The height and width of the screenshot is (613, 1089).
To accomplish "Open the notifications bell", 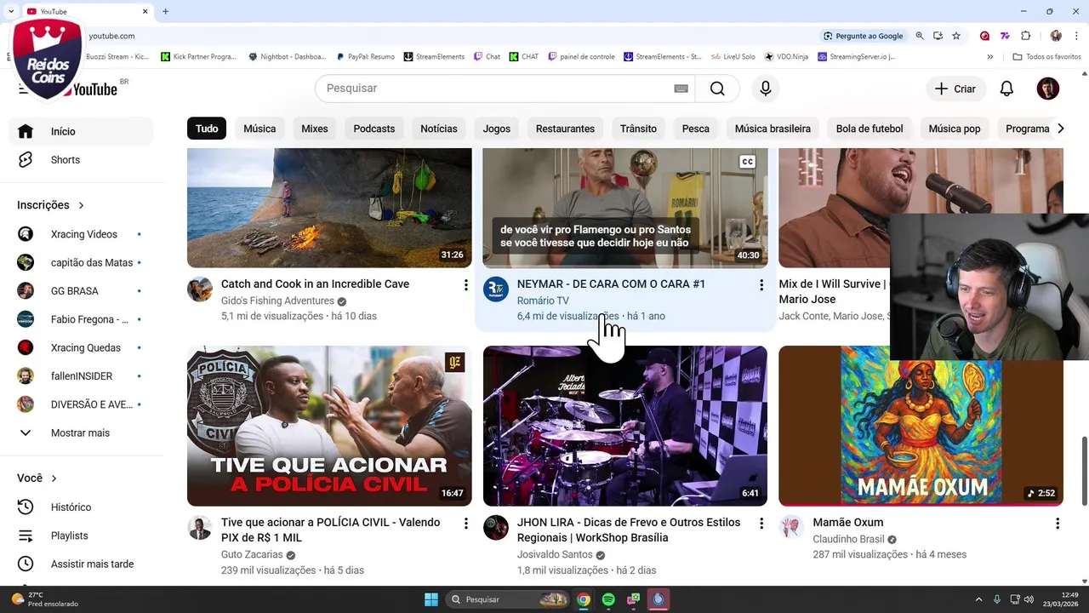I will click(x=1006, y=89).
